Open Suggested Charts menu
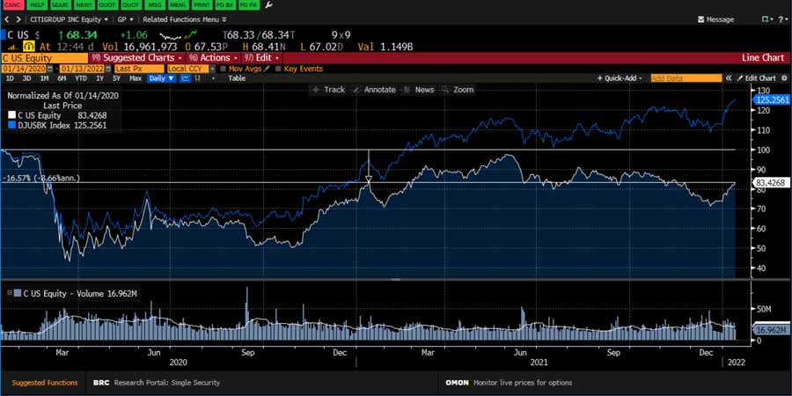The width and height of the screenshot is (792, 396). tap(138, 57)
